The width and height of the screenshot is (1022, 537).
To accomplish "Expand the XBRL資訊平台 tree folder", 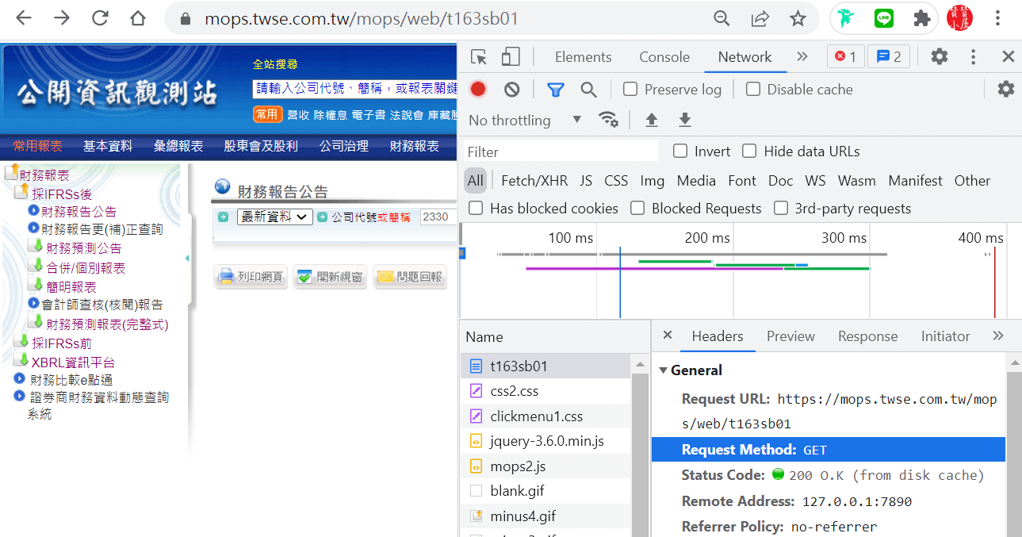I will [x=22, y=361].
